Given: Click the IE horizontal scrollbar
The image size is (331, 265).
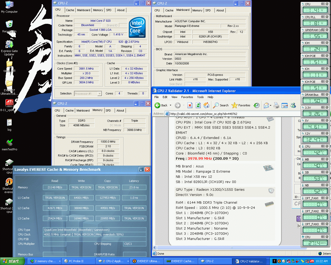Looking at the screenshot, I should [232, 248].
